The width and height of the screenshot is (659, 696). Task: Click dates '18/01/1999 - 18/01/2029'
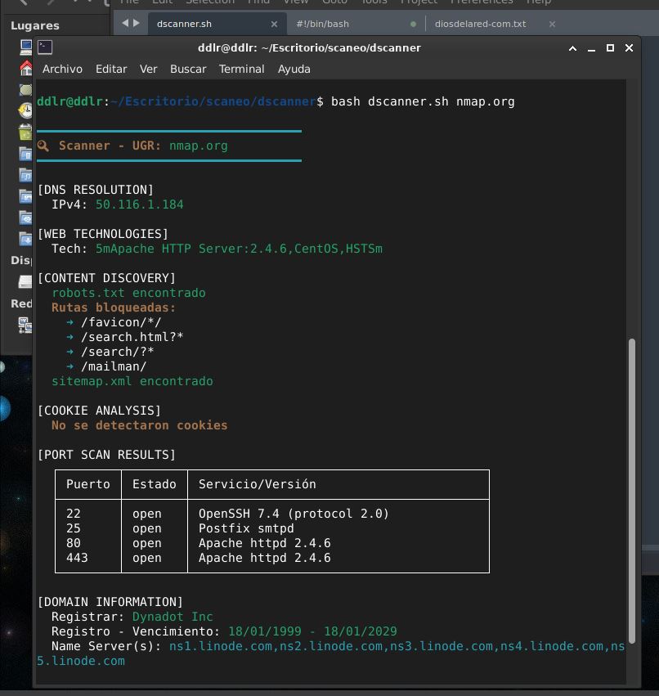point(312,631)
